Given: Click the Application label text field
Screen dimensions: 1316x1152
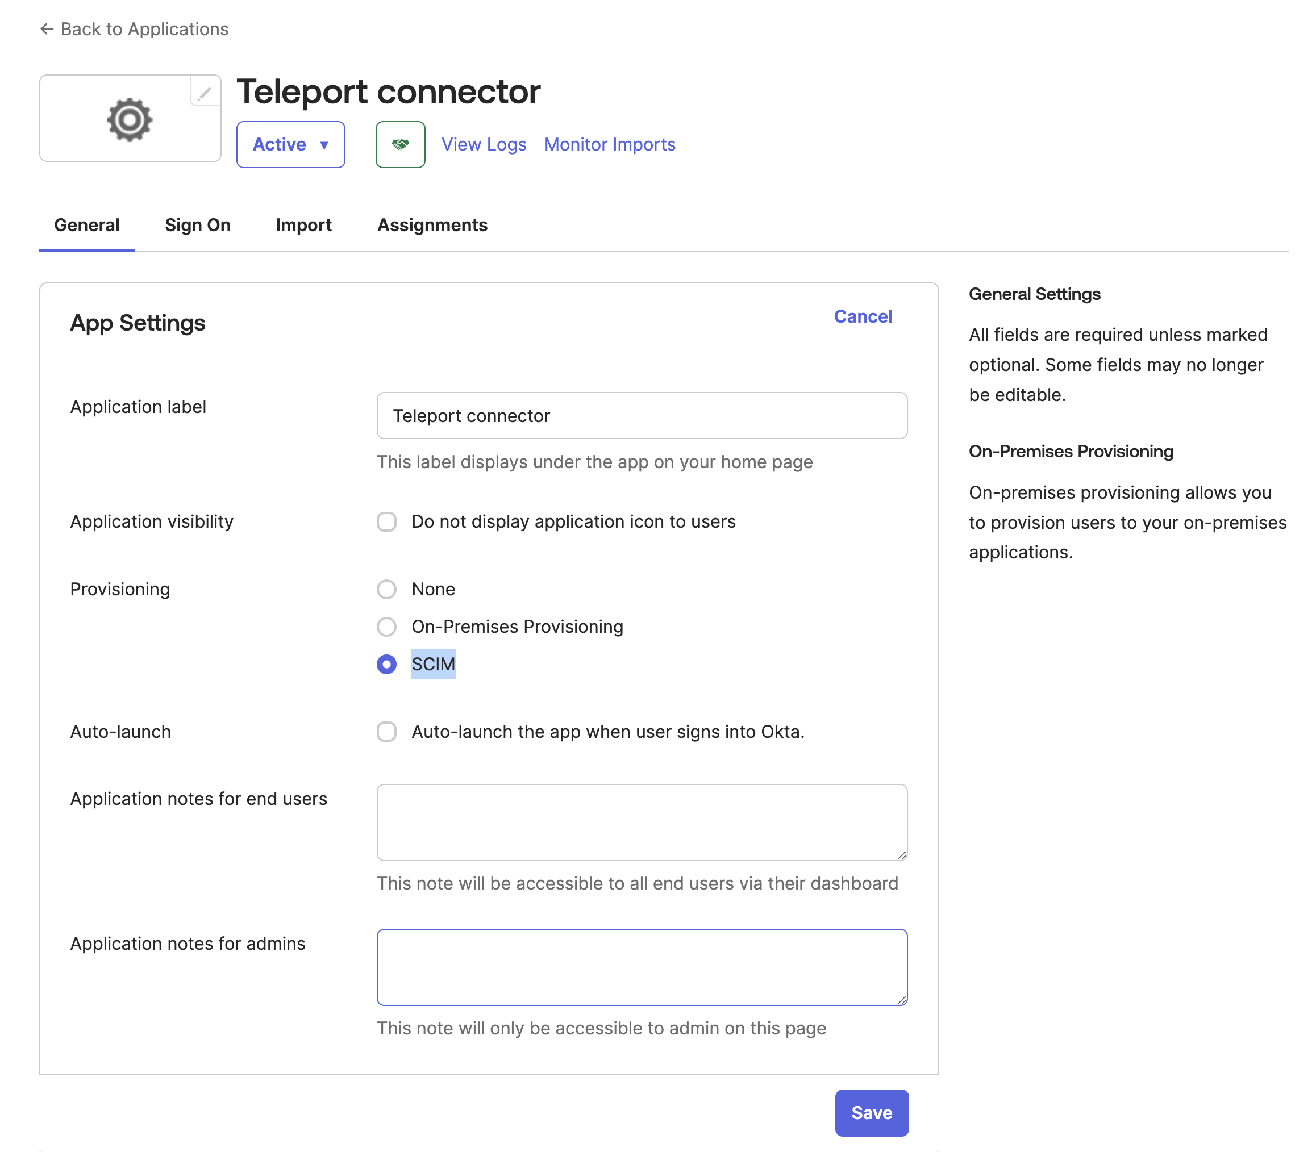Looking at the screenshot, I should (x=642, y=416).
